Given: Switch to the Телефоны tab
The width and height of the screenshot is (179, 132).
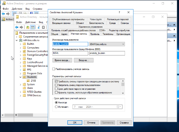Looking at the screenshot, I should tap(108, 34).
